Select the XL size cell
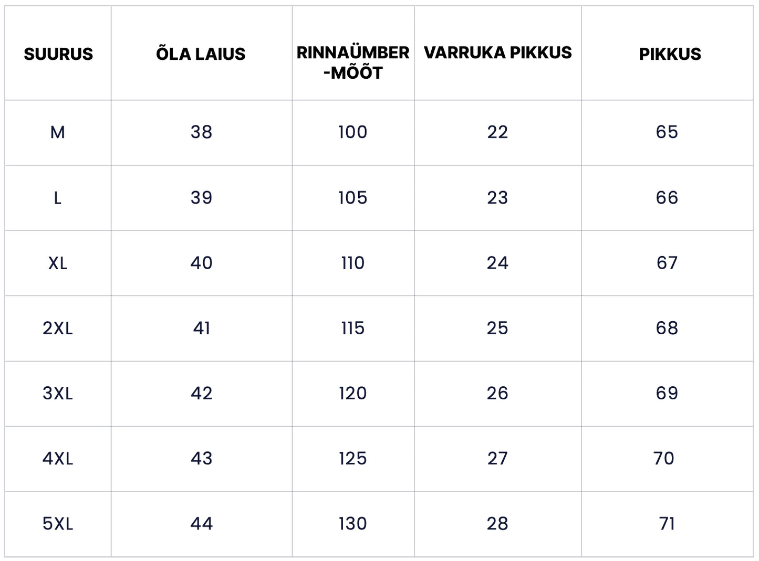The width and height of the screenshot is (759, 561). pos(58,263)
